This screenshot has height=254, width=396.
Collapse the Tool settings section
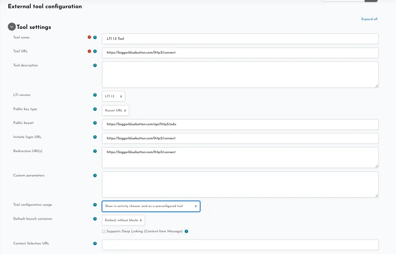click(12, 27)
